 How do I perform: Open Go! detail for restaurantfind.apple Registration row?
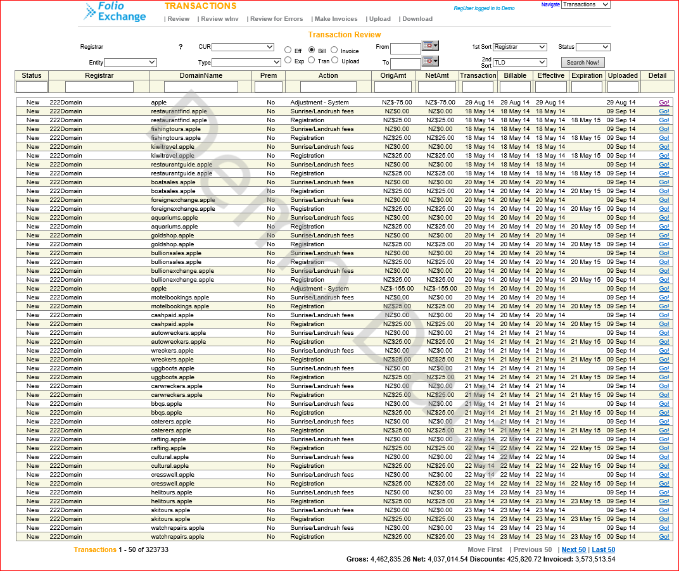pyautogui.click(x=664, y=120)
